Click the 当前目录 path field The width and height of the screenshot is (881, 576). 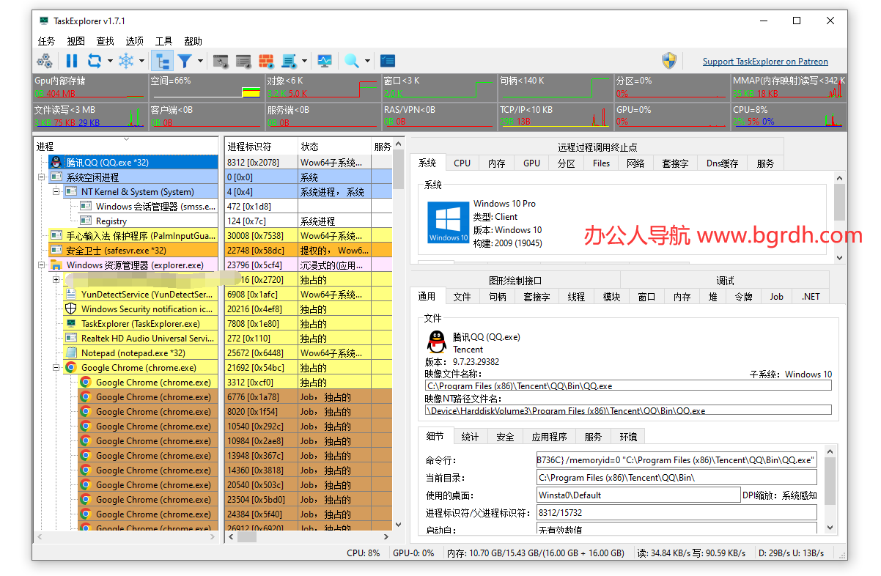(677, 478)
